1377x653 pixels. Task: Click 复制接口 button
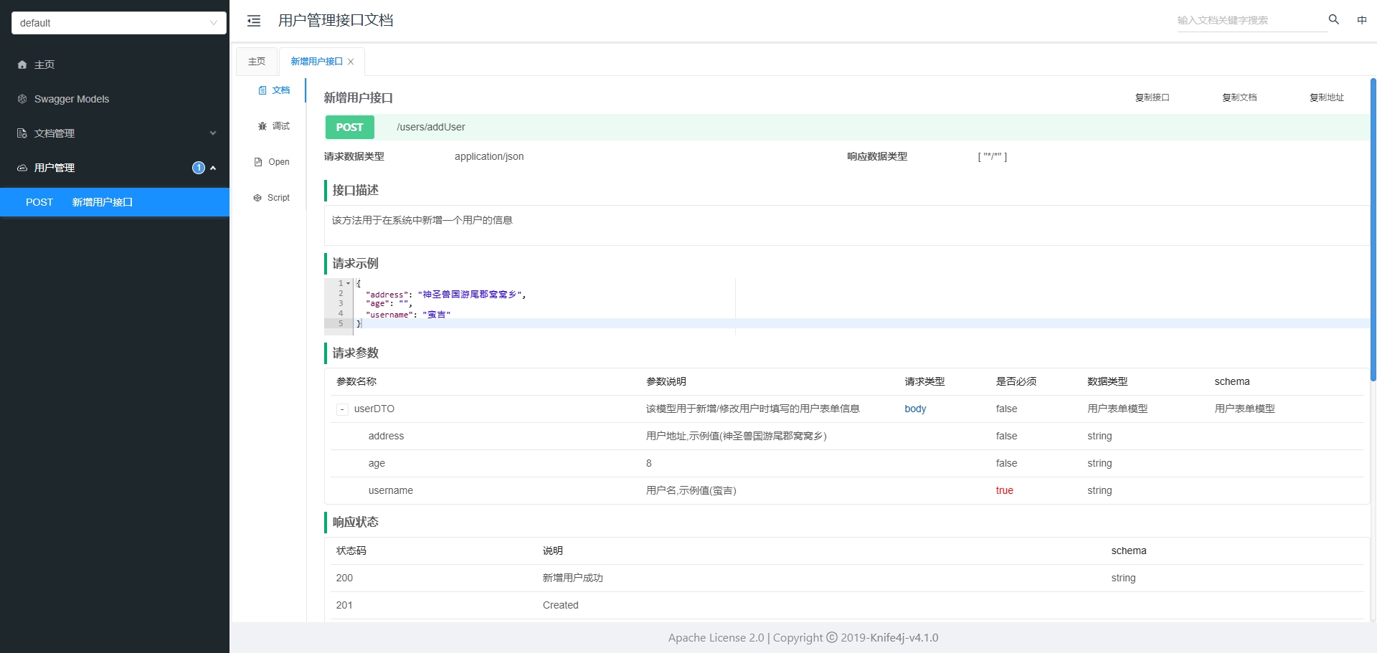tap(1152, 97)
